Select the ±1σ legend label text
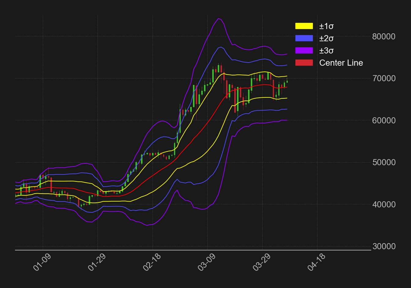The image size is (411, 288). coord(326,27)
